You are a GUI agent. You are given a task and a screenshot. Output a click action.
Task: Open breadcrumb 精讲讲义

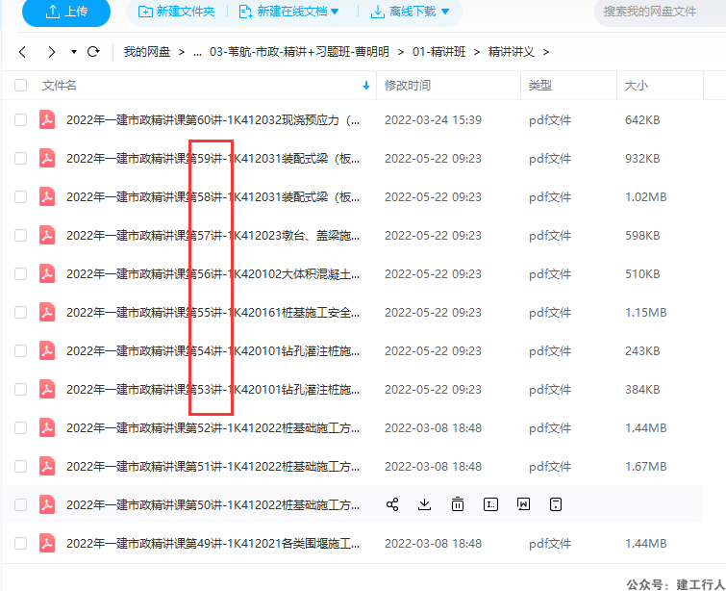[x=512, y=51]
